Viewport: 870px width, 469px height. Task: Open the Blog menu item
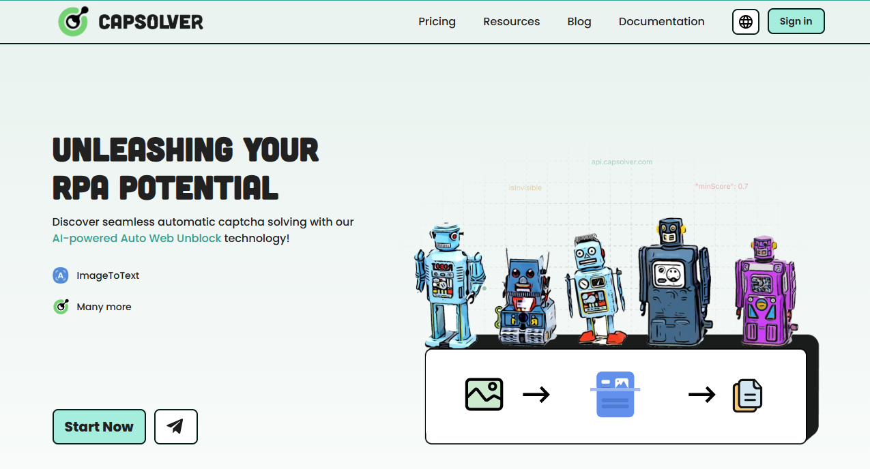(579, 21)
